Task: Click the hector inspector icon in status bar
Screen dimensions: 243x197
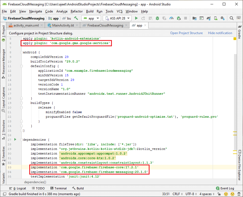Action: coord(239,194)
